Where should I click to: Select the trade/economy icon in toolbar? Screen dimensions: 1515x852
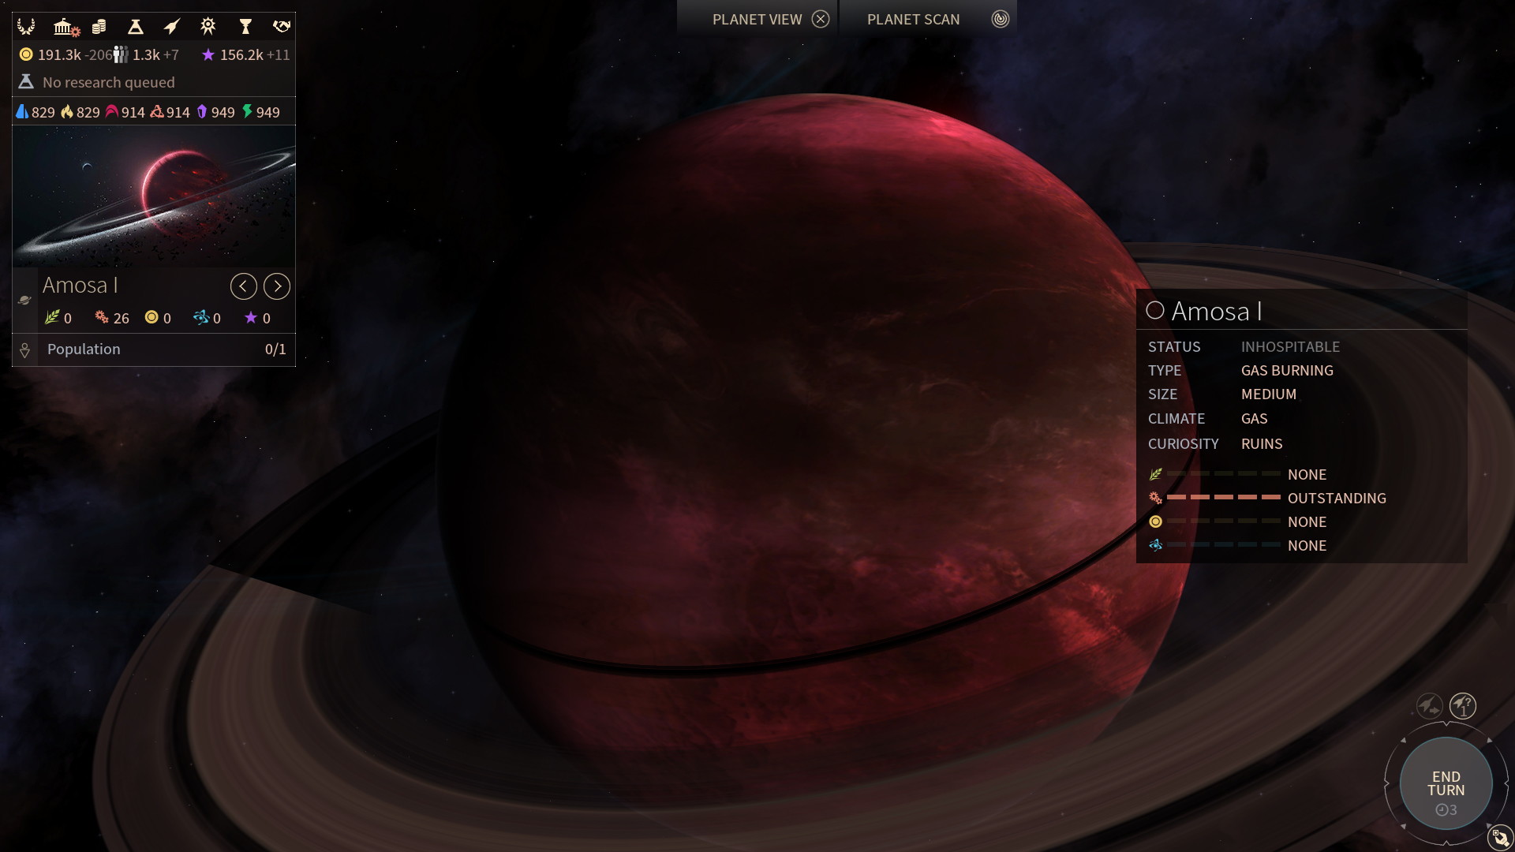[x=99, y=26]
